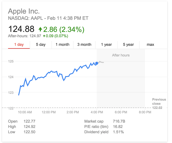Click the blue dot on the chart line
The image size is (172, 143).
coord(97,63)
